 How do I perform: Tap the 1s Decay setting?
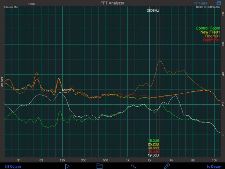[x=214, y=166]
